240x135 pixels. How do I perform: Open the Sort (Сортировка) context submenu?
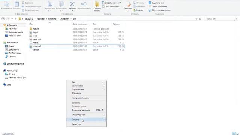pyautogui.click(x=86, y=86)
